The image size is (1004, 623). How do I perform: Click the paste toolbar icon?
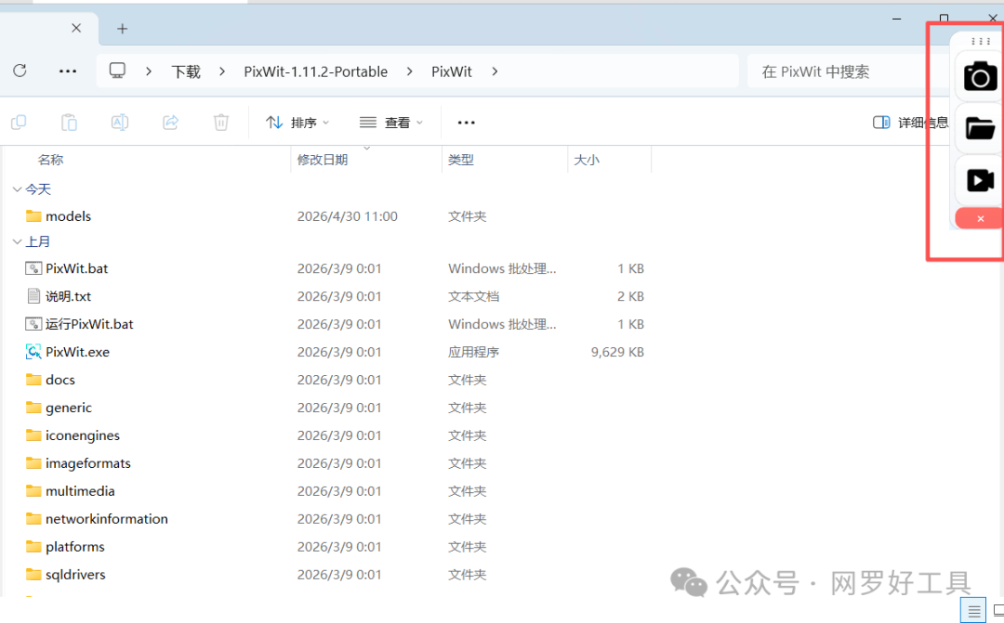pos(69,122)
